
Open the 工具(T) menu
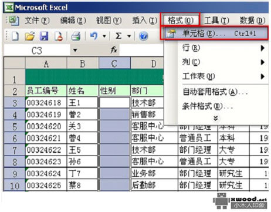pyautogui.click(x=216, y=21)
